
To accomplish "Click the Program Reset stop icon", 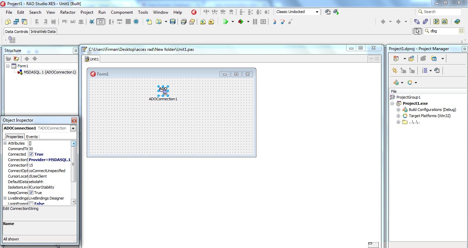I will (x=263, y=22).
